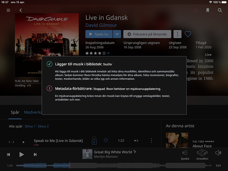This screenshot has width=228, height=171.
Task: Favorite the album with heart icon
Action: pos(188,34)
